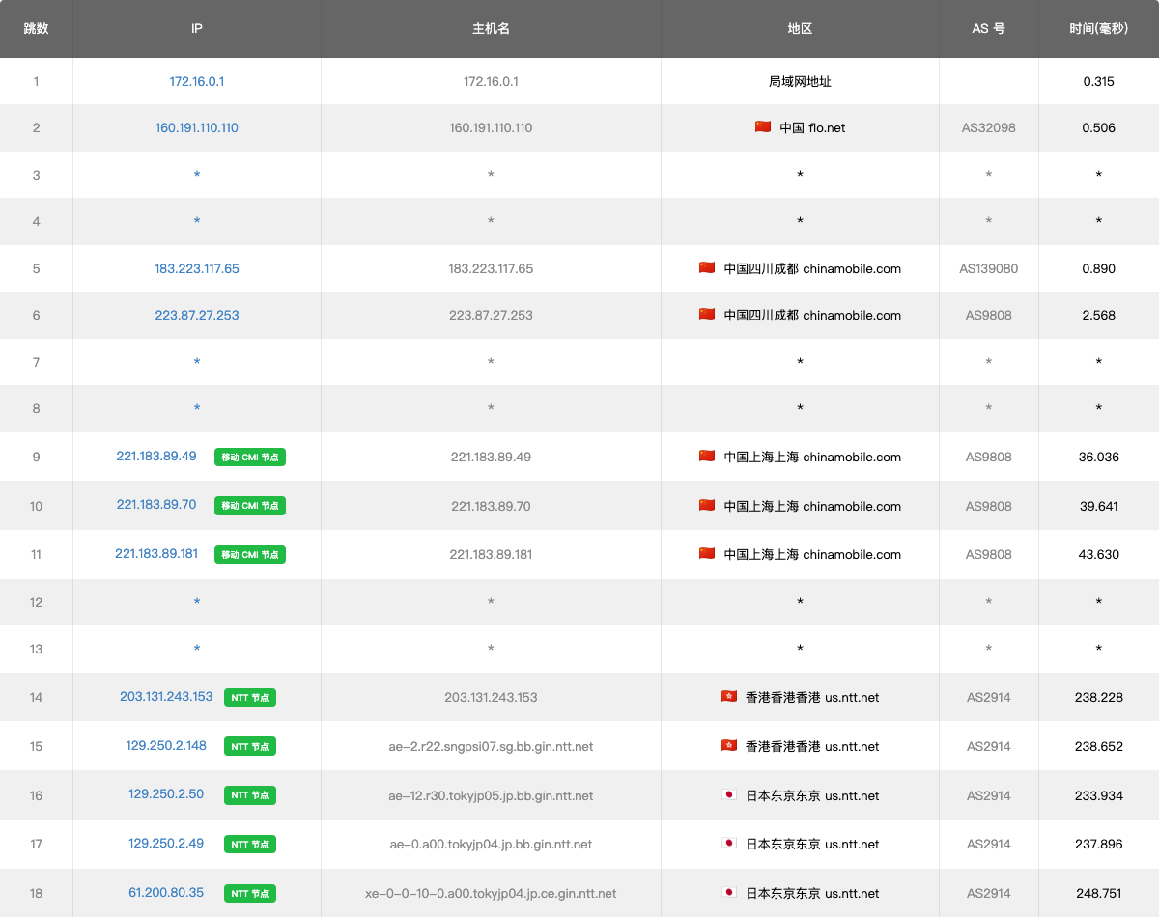Select the 129.250.2.50 IP address link
The width and height of the screenshot is (1159, 917).
[x=166, y=794]
